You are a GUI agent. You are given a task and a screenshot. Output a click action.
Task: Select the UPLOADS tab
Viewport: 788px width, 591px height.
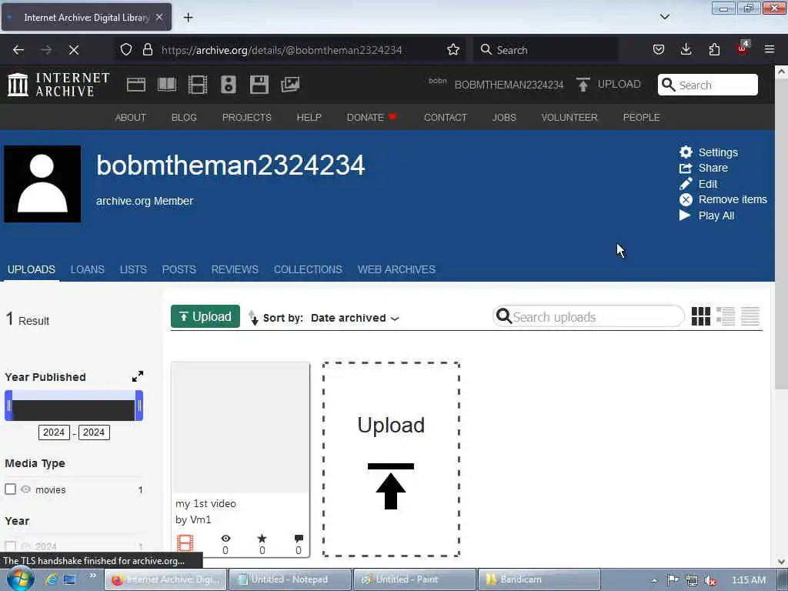point(31,269)
